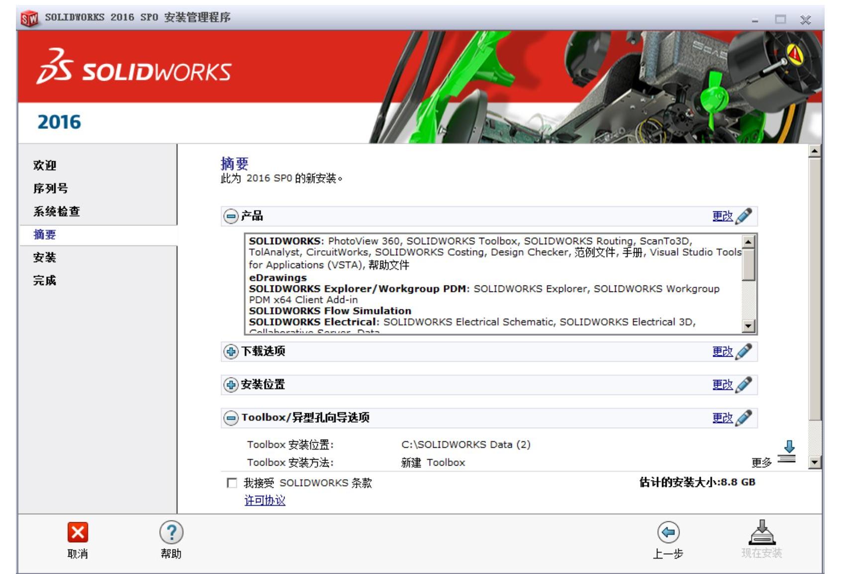Click the '我接受 SOLIDWORKS 条款' label
This screenshot has width=842, height=574.
coord(308,483)
